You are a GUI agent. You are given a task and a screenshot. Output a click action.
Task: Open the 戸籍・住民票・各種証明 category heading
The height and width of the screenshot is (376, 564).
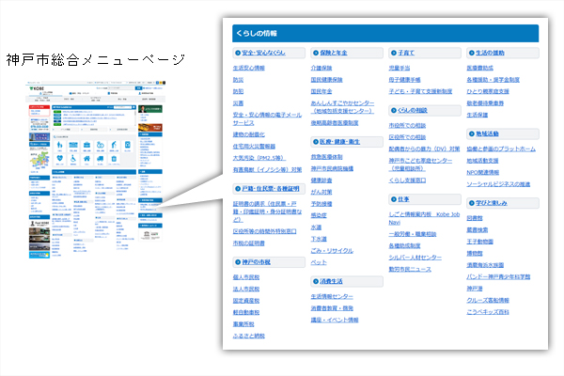tap(271, 189)
